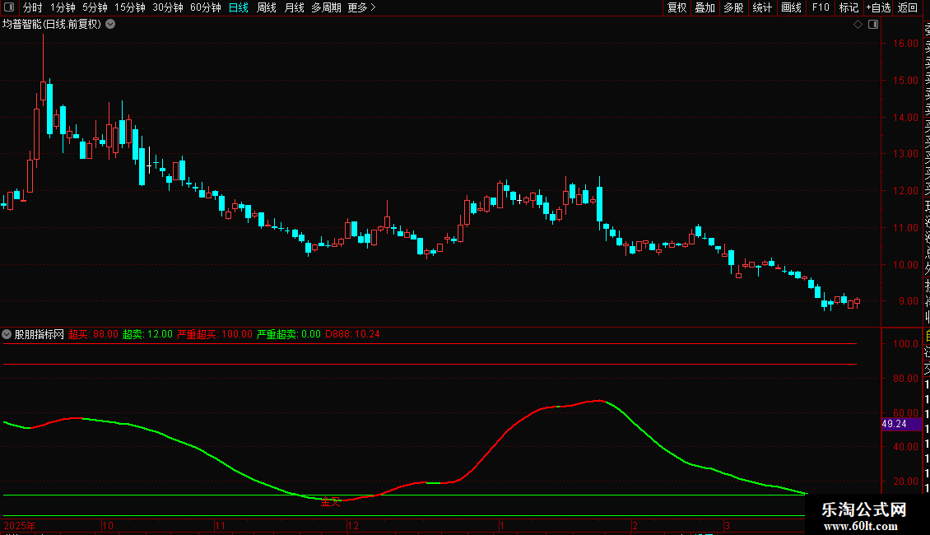Expand the 更多 periods menu

(x=362, y=7)
